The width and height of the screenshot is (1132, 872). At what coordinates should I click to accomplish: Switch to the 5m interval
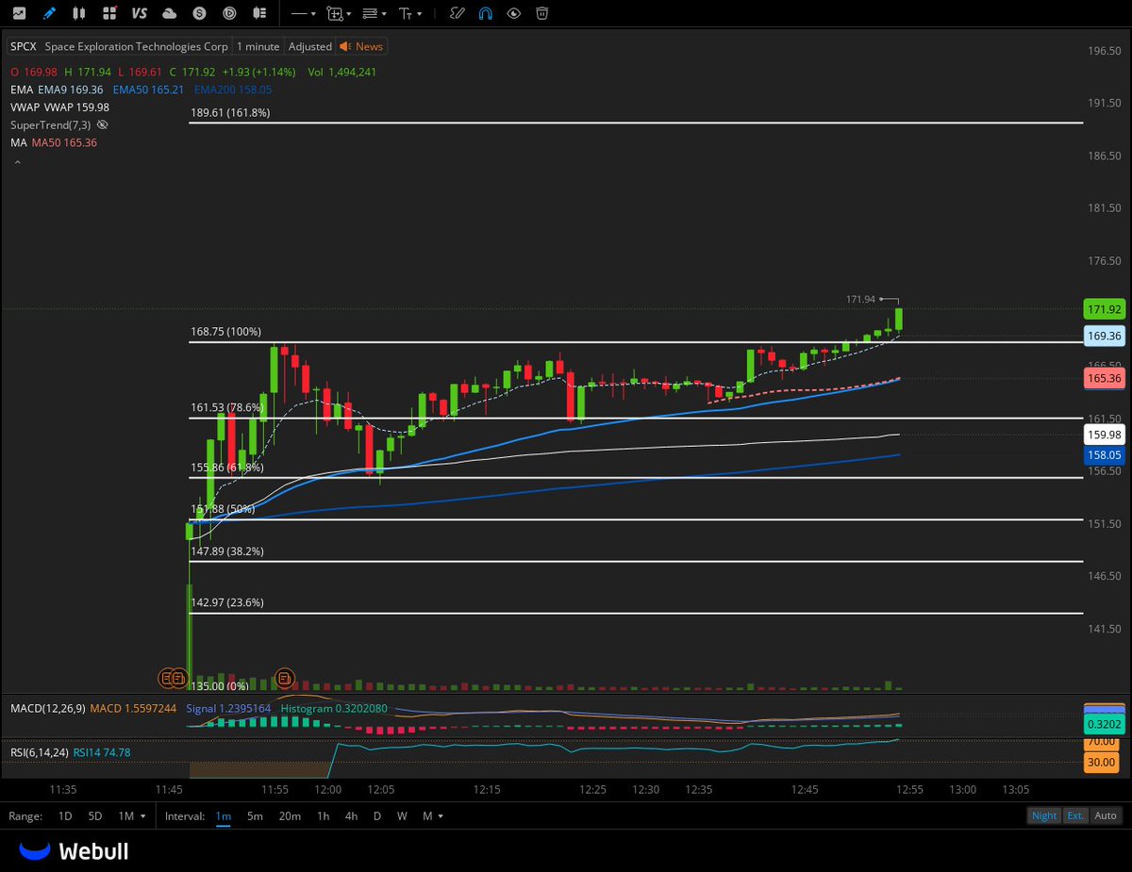pyautogui.click(x=255, y=815)
